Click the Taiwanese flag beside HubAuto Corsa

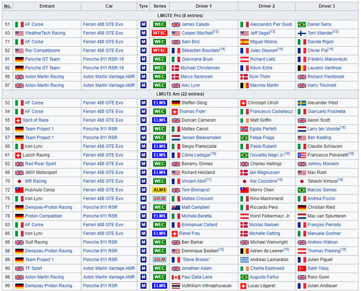[19, 190]
